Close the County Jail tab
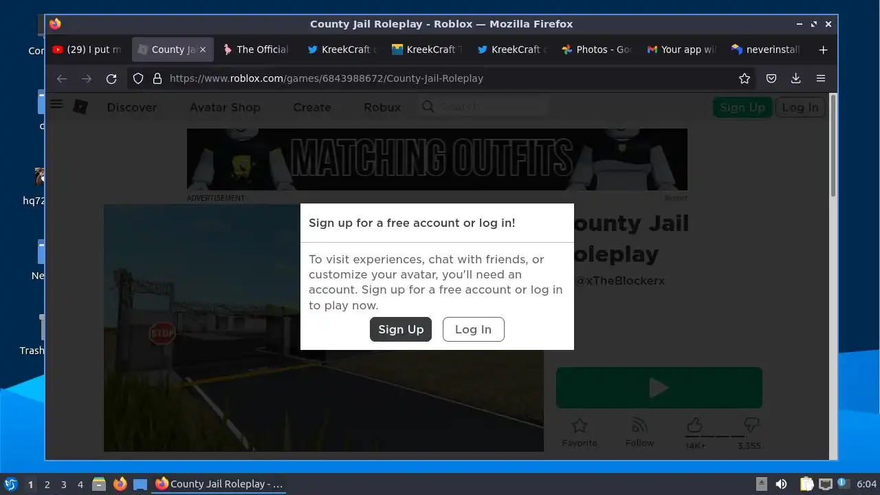Viewport: 880px width, 495px height. pos(203,49)
